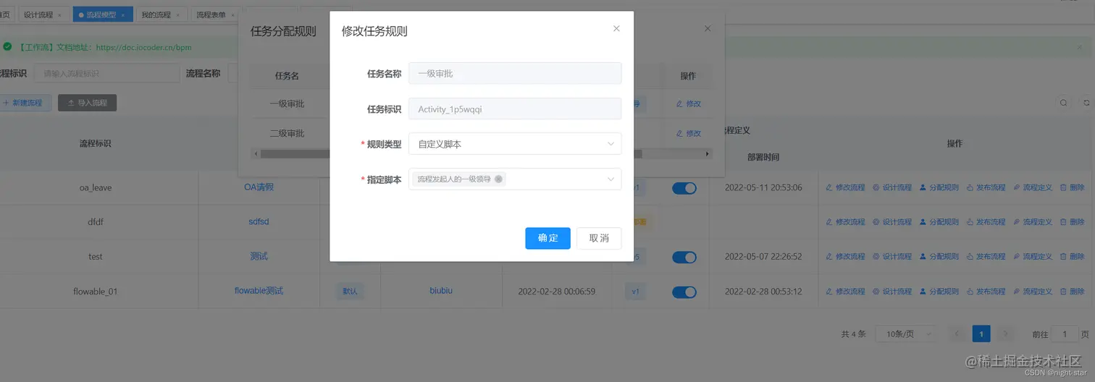
Task: Close the 任务分配规则 dialog behind
Action: [x=708, y=29]
